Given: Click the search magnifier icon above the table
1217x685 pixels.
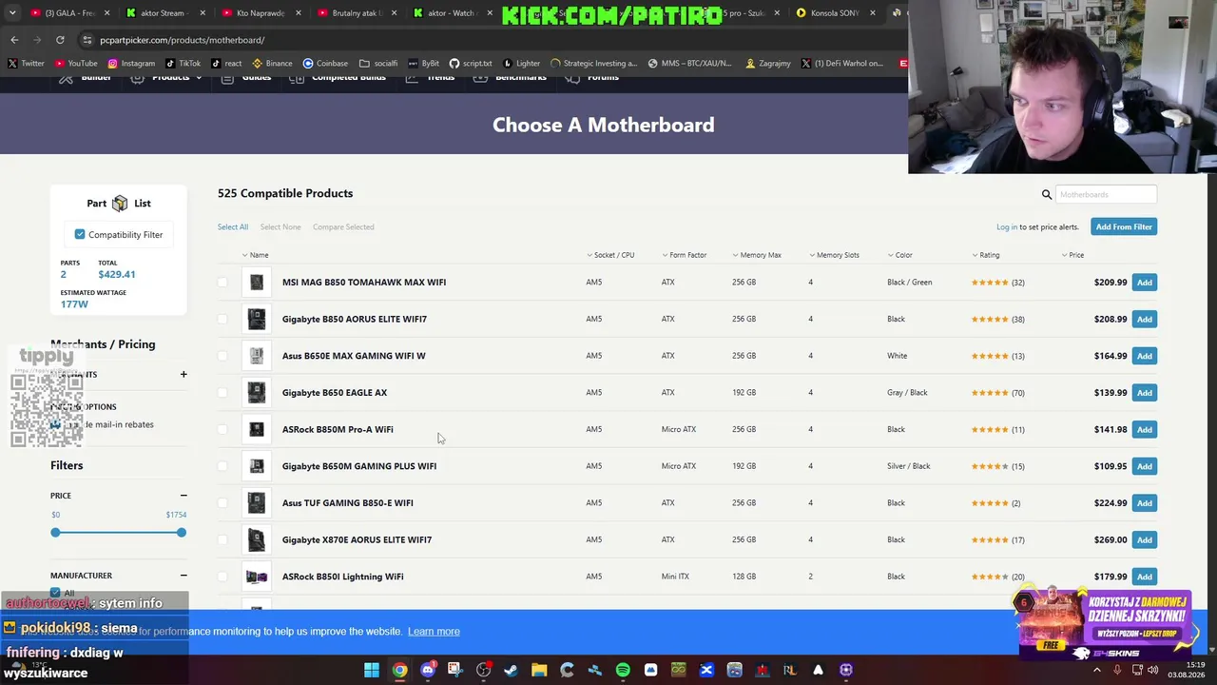Looking at the screenshot, I should (x=1047, y=194).
